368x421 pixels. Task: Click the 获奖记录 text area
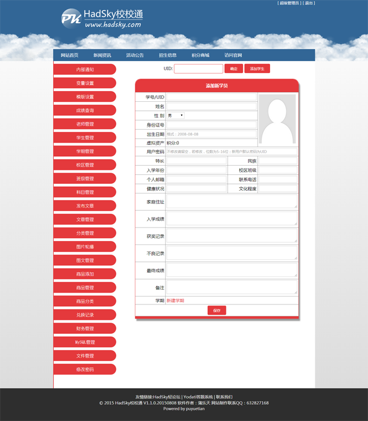pos(232,236)
